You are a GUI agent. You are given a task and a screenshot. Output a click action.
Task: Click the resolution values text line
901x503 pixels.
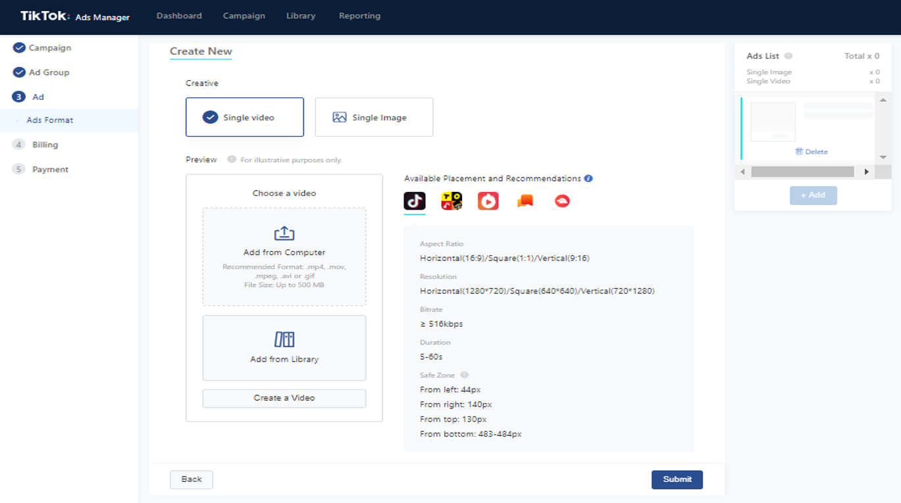point(538,291)
